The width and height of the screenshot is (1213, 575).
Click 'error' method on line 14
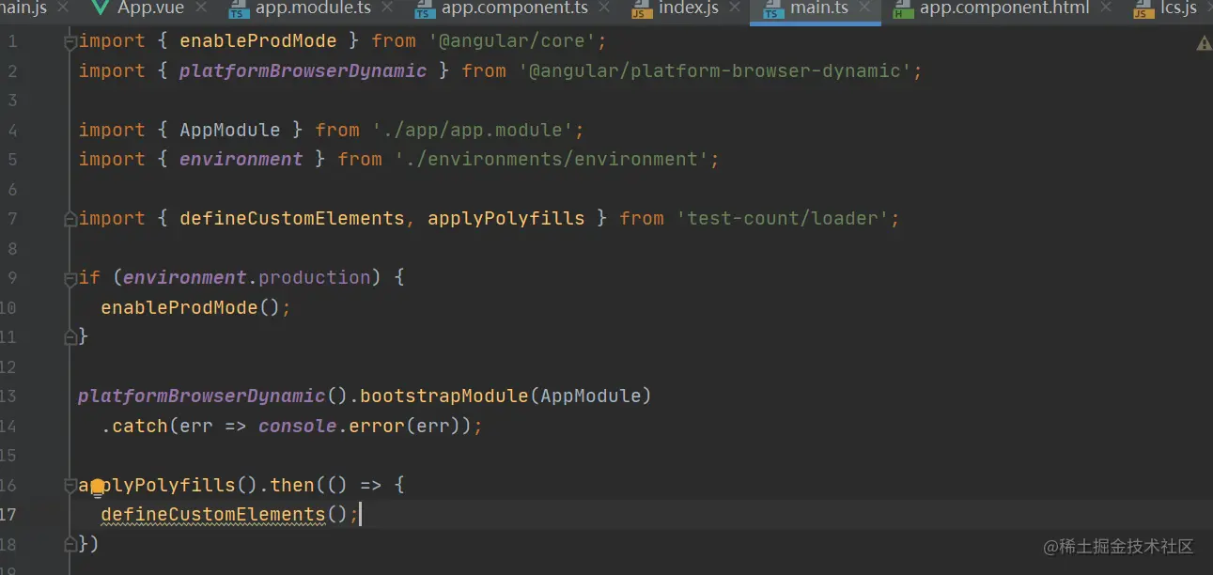tap(377, 426)
